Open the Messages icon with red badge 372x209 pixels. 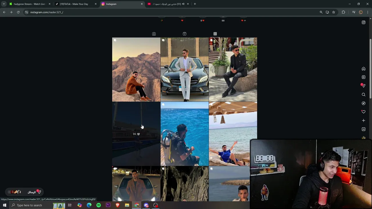(363, 86)
